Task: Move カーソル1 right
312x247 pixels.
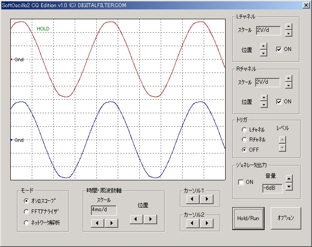Action: tap(207, 199)
